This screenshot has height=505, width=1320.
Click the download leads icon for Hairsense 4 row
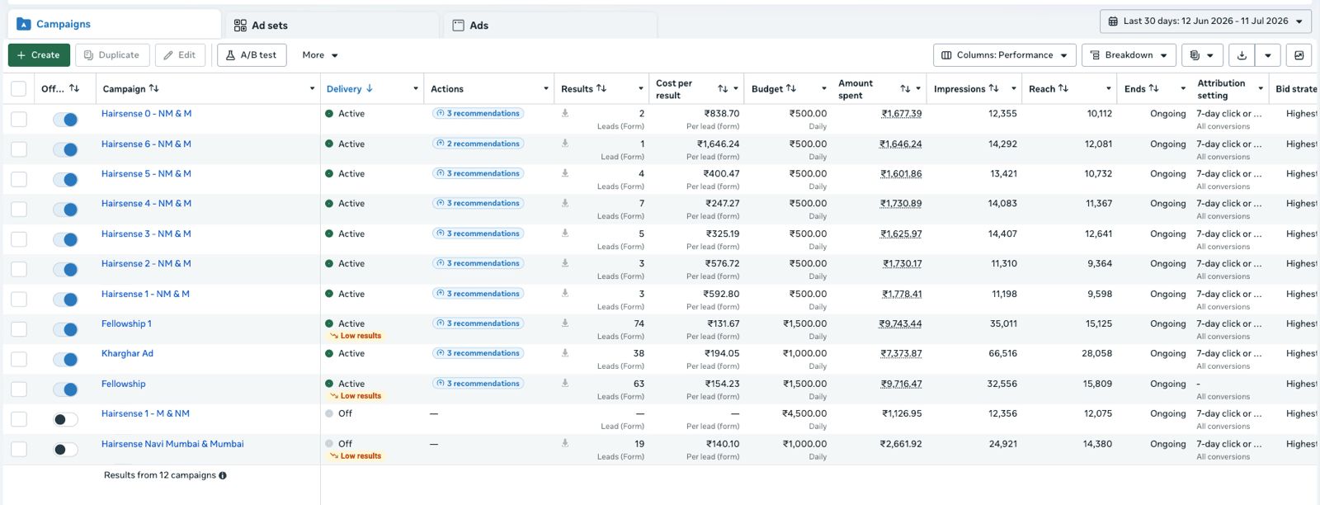click(565, 203)
